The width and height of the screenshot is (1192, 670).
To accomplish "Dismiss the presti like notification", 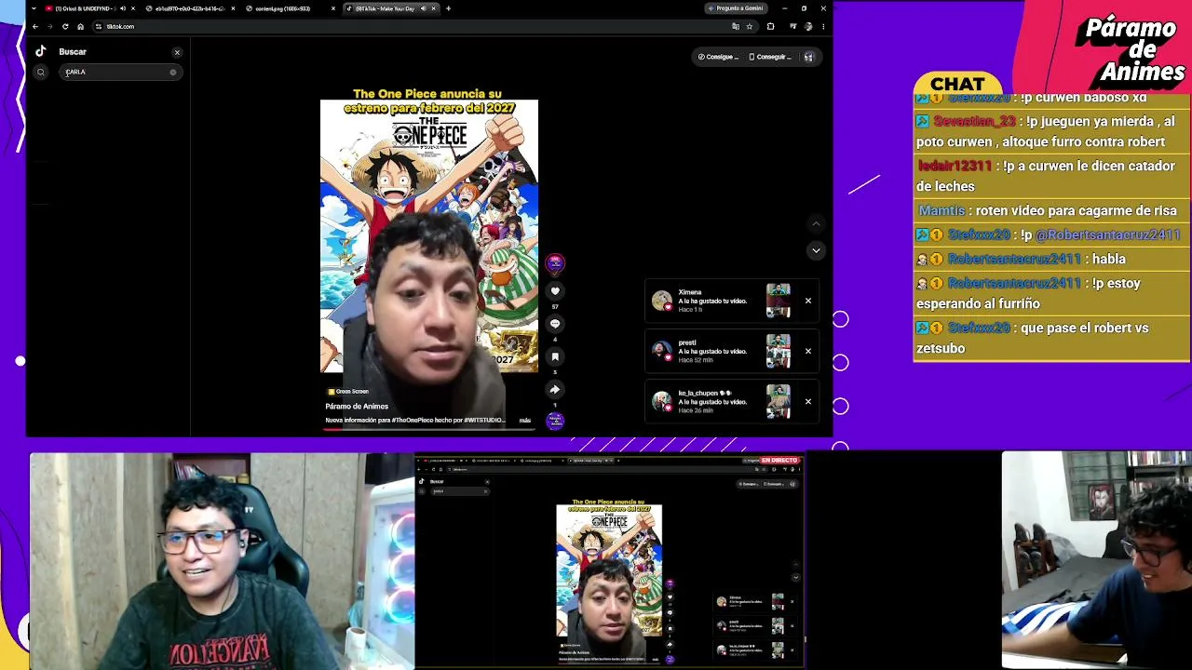I will click(807, 351).
